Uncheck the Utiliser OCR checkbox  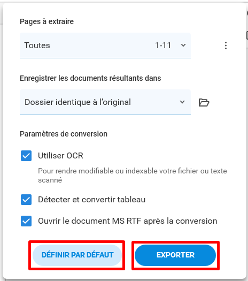coord(26,156)
